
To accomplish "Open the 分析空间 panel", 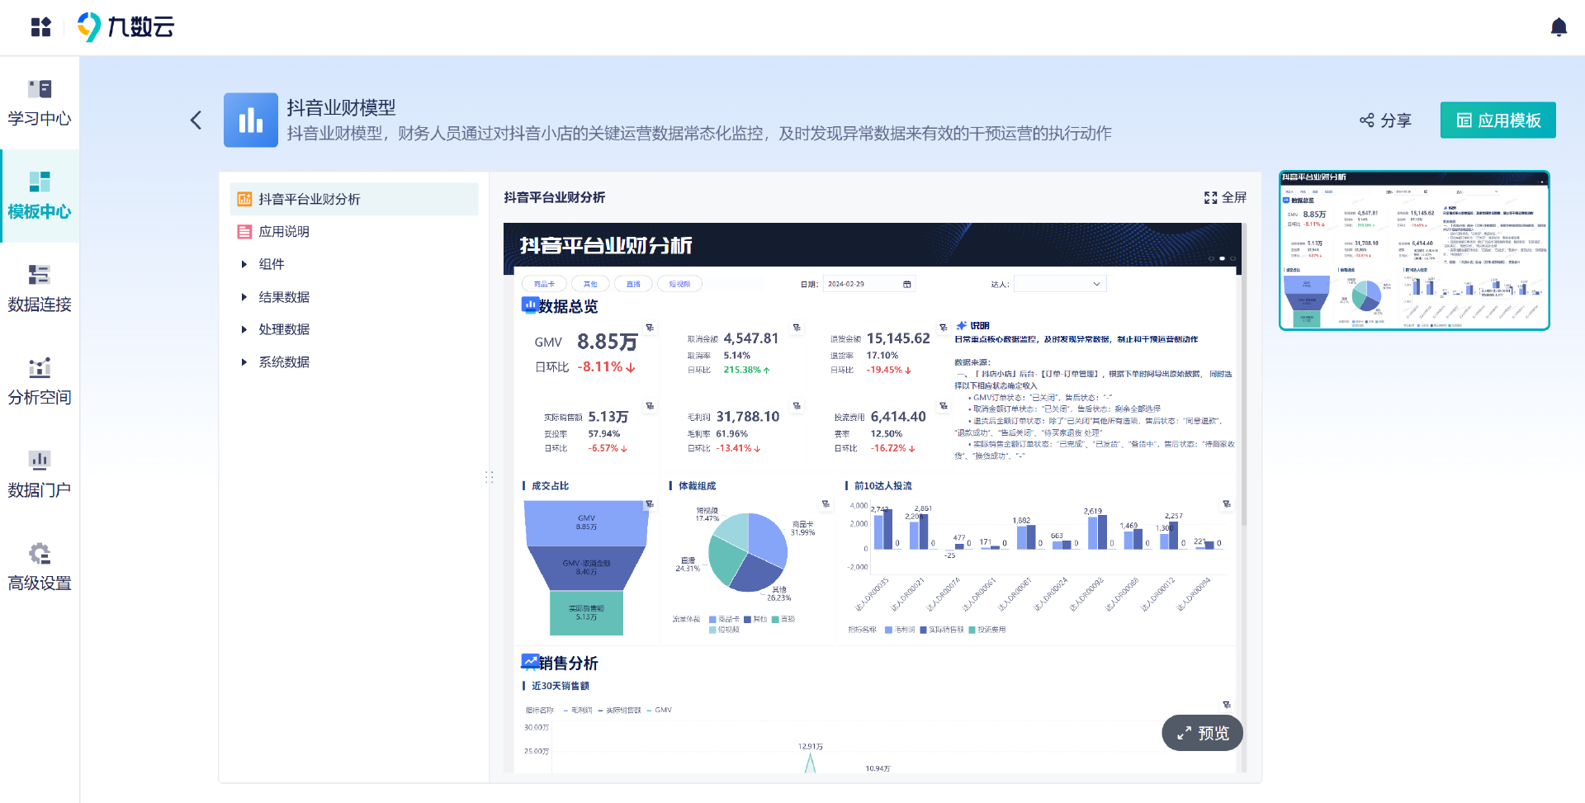I will pos(39,381).
